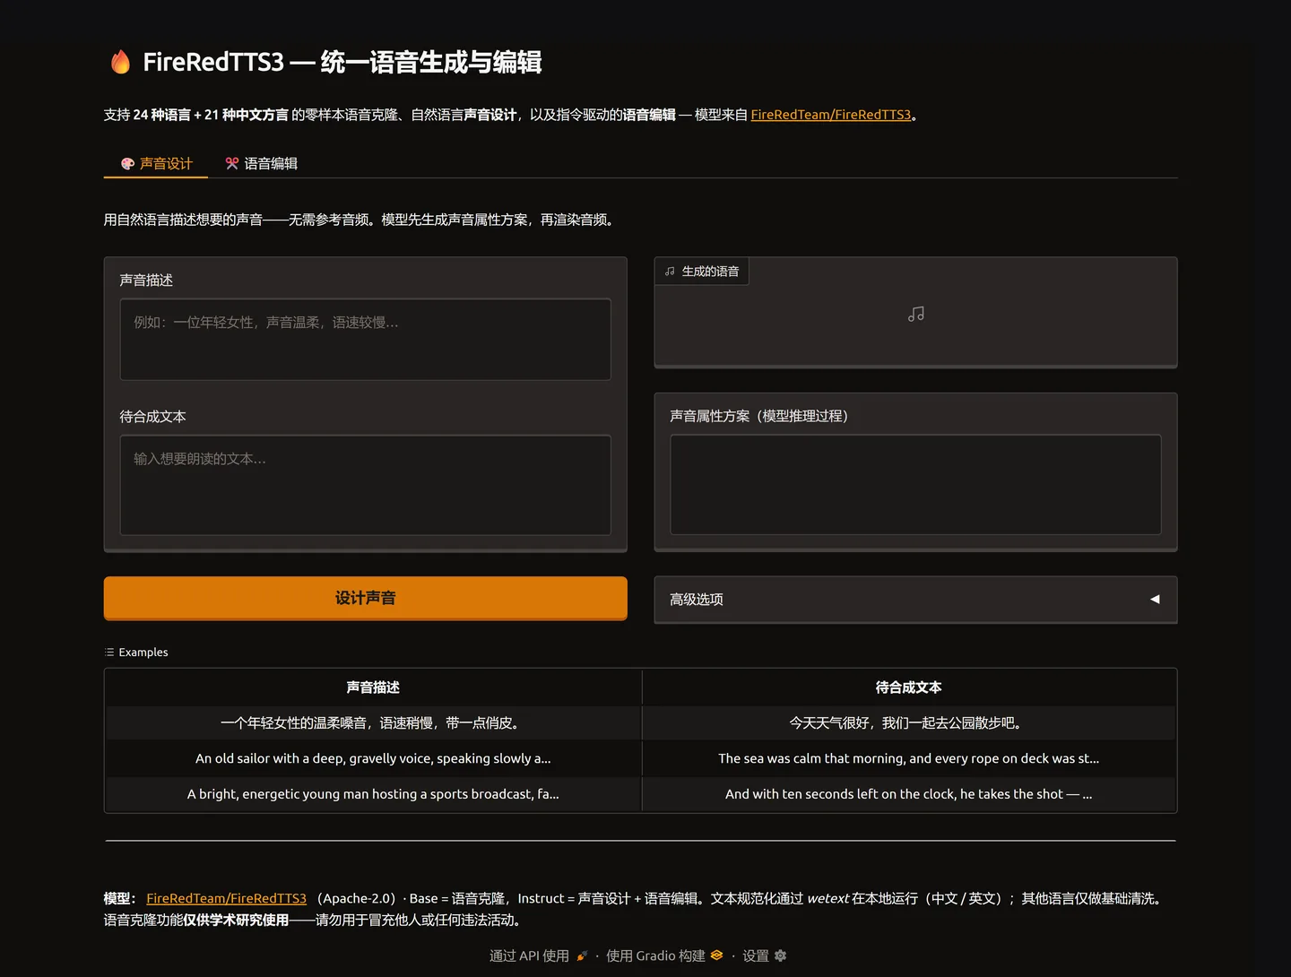Click the settings gear icon in footer
Screen dimensions: 1291x977
[x=780, y=955]
